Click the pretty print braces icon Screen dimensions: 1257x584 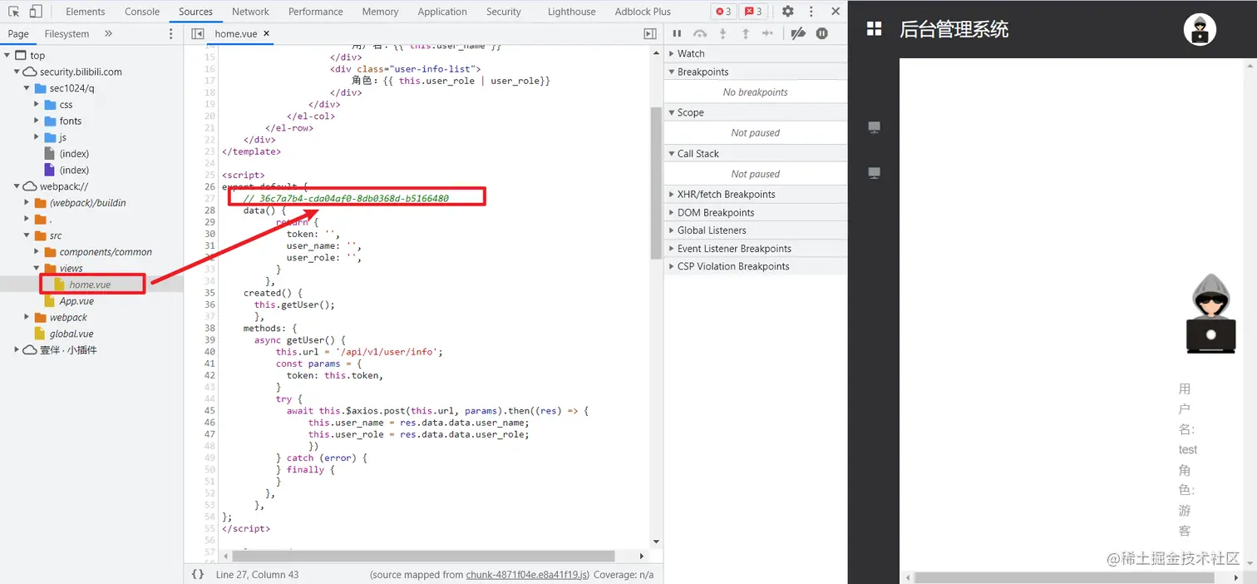[198, 574]
